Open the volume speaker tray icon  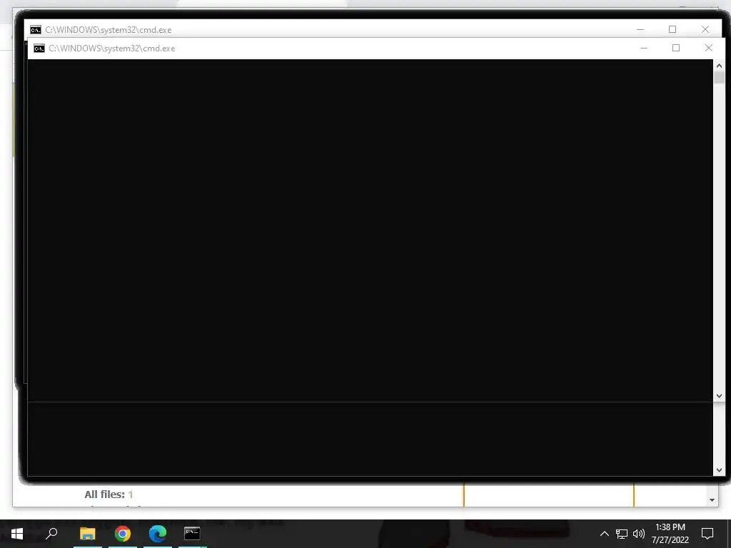pos(639,534)
